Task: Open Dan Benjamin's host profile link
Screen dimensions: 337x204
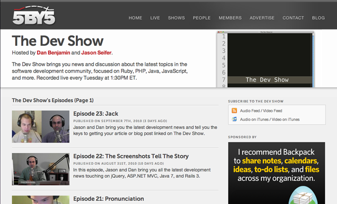Action: [x=53, y=53]
